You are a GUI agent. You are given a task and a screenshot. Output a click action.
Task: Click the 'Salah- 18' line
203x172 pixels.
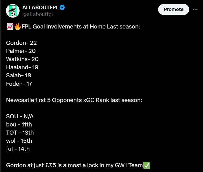point(19,75)
